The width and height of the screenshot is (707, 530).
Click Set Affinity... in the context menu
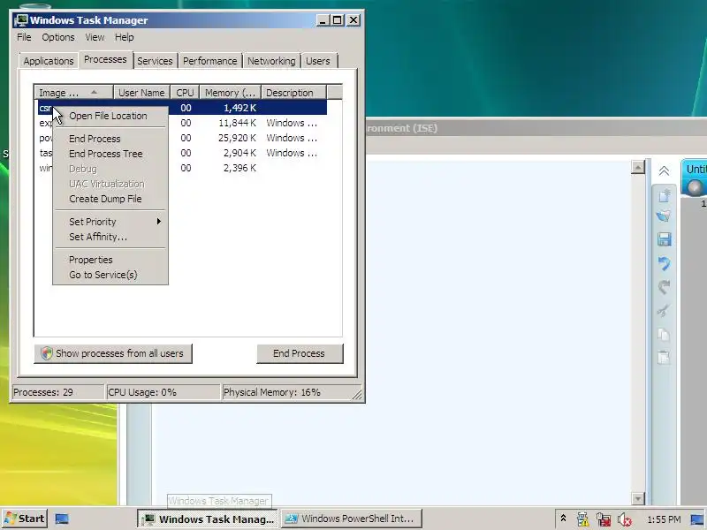98,237
